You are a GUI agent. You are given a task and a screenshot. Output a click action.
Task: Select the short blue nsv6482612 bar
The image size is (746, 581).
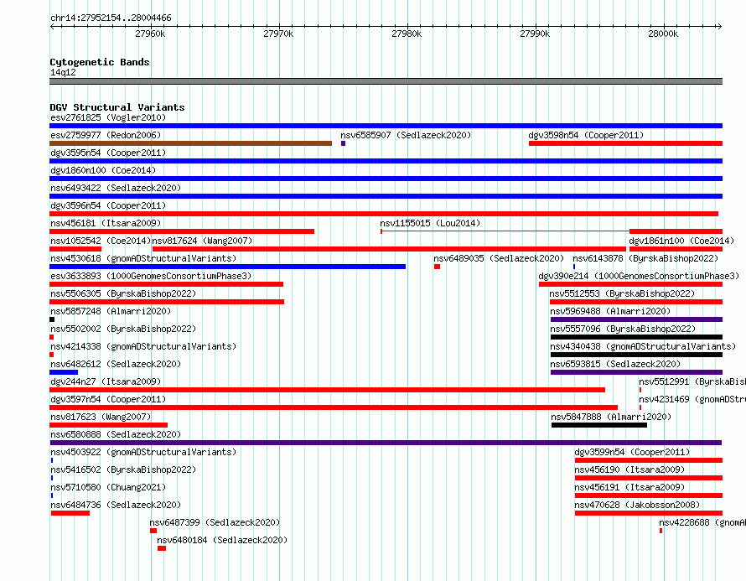[64, 372]
